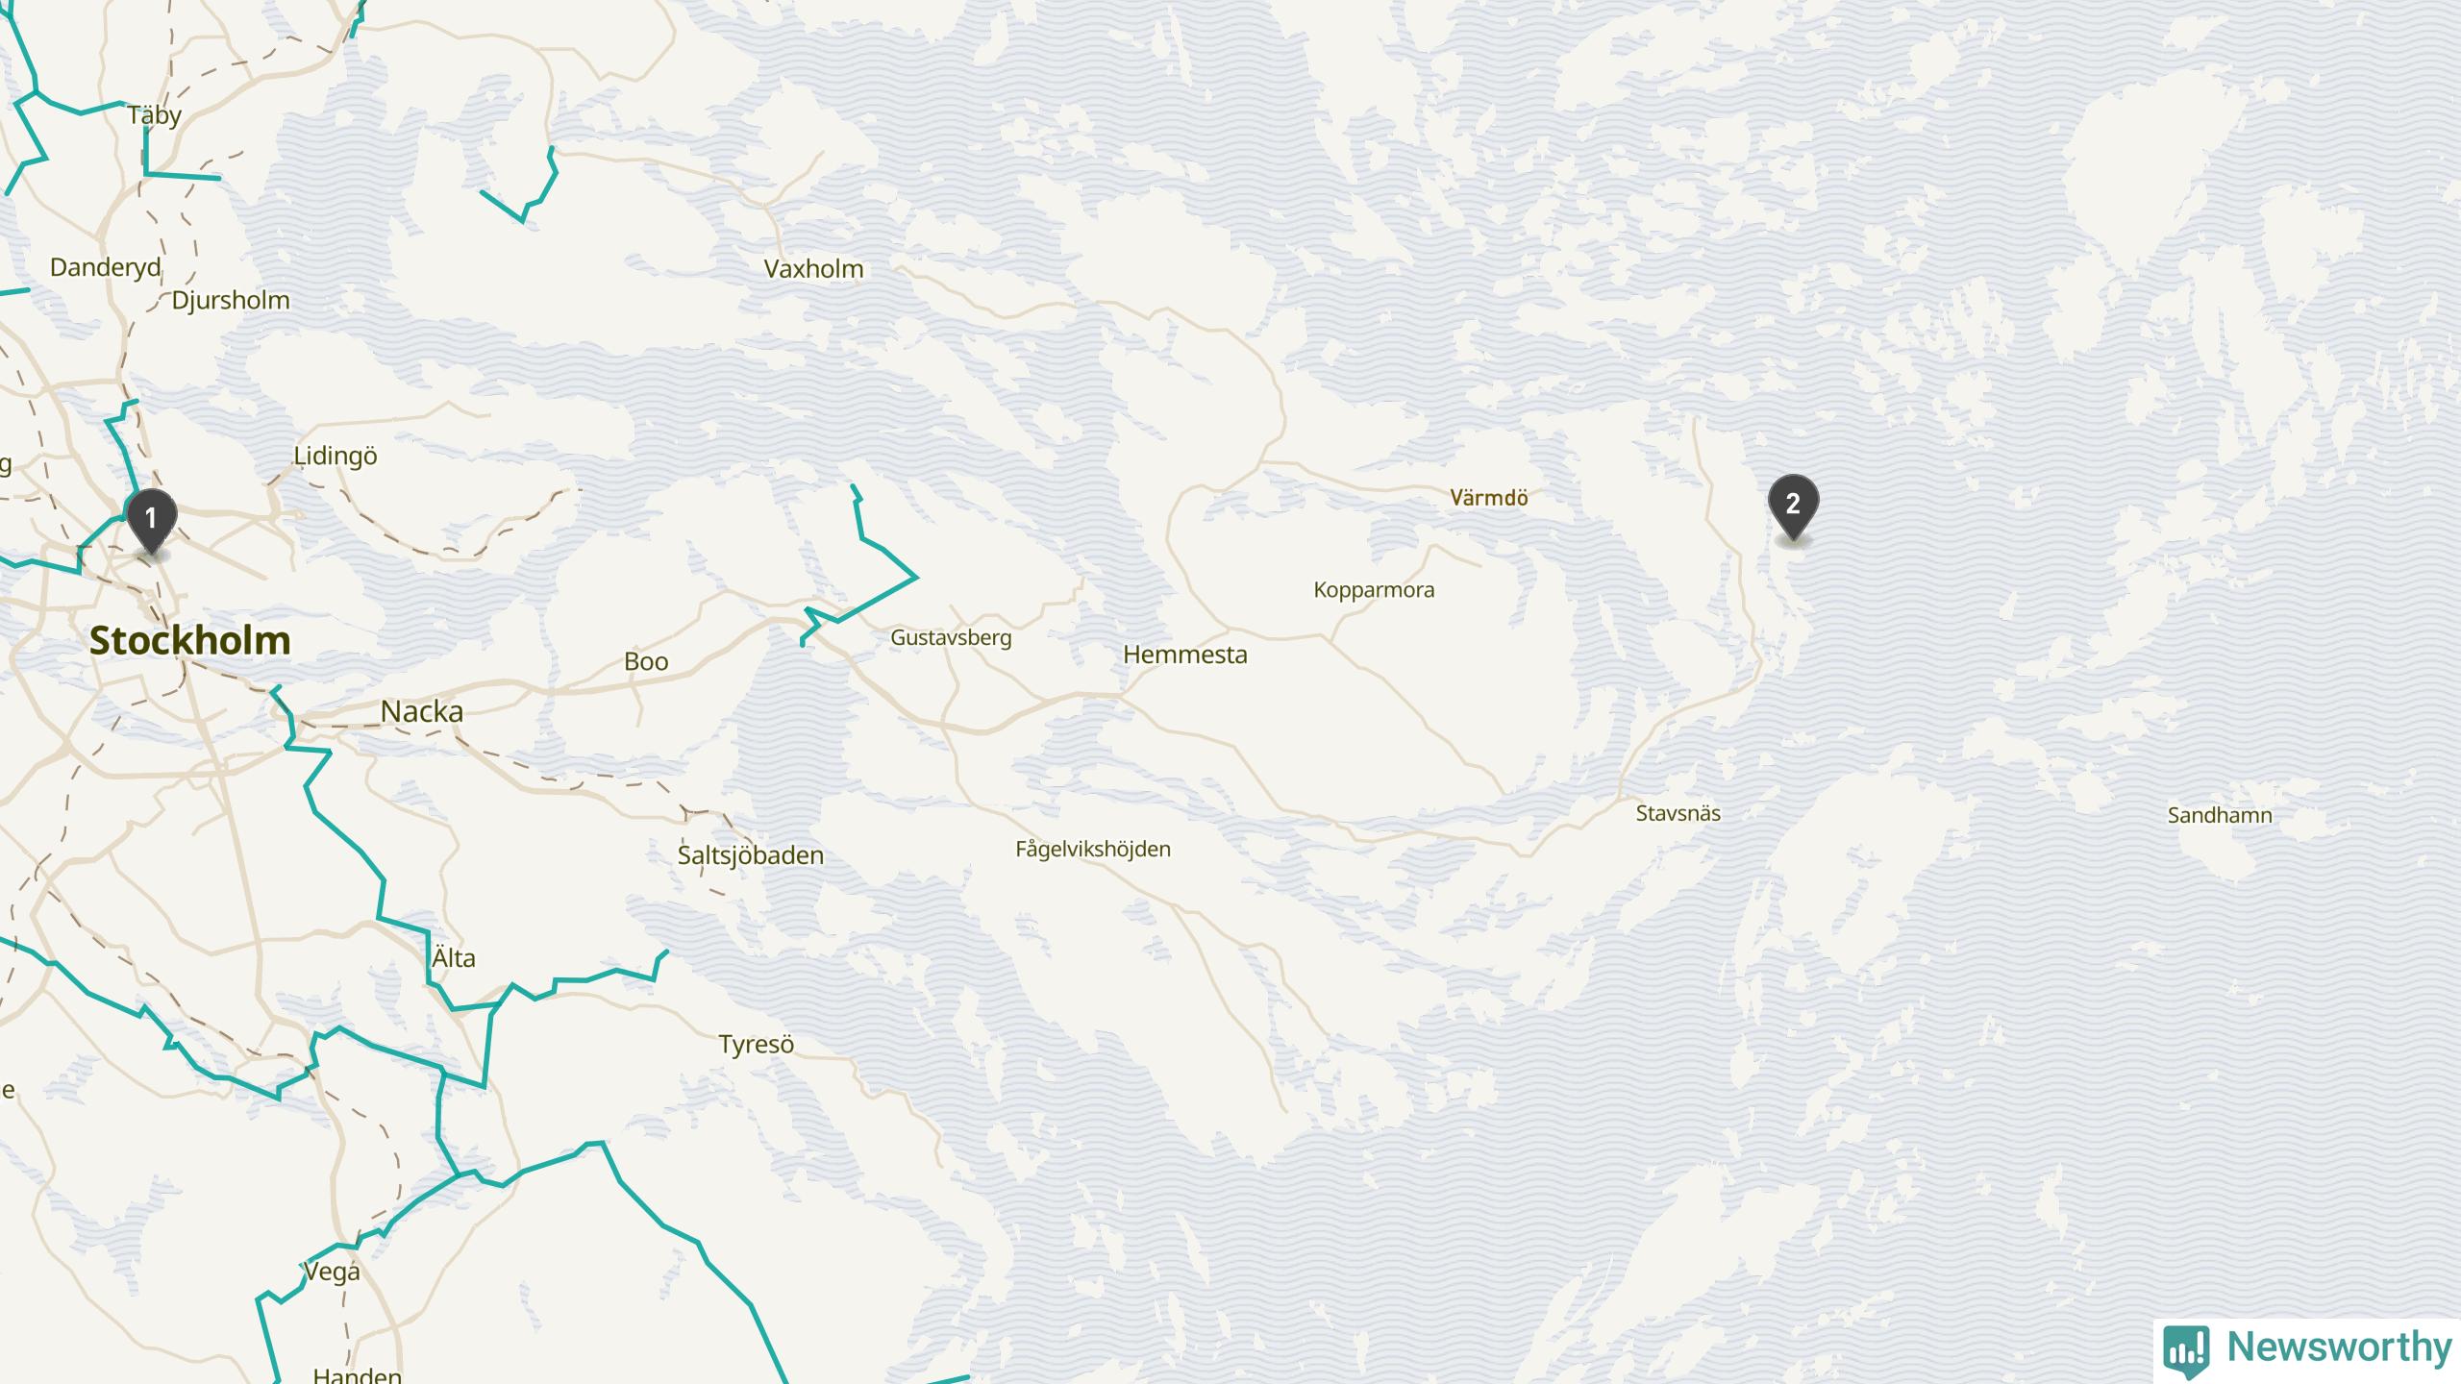The width and height of the screenshot is (2461, 1384).
Task: Click the Hemmesta label
Action: [1185, 655]
